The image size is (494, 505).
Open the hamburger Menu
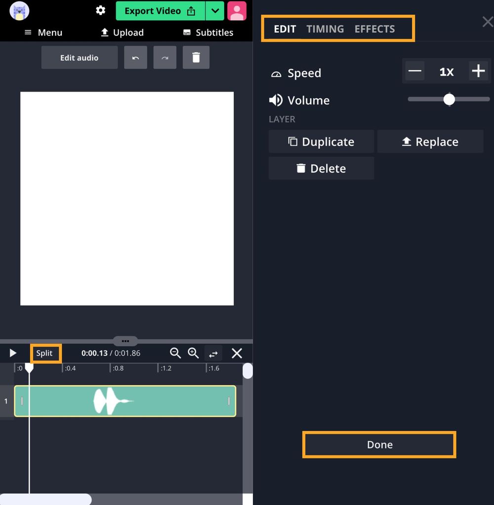click(43, 33)
